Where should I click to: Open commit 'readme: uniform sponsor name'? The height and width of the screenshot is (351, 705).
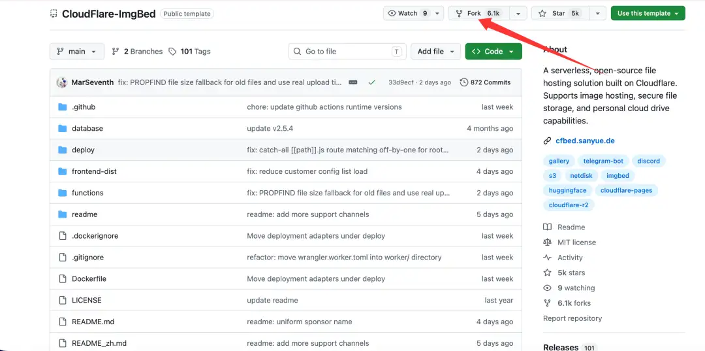pos(300,322)
